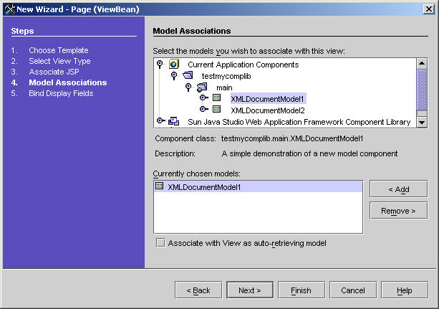The height and width of the screenshot is (309, 439).
Task: Click step 3 Associate JSP
Action: pyautogui.click(x=54, y=72)
